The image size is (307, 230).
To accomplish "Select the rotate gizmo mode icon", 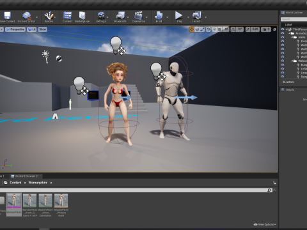I will (x=197, y=29).
